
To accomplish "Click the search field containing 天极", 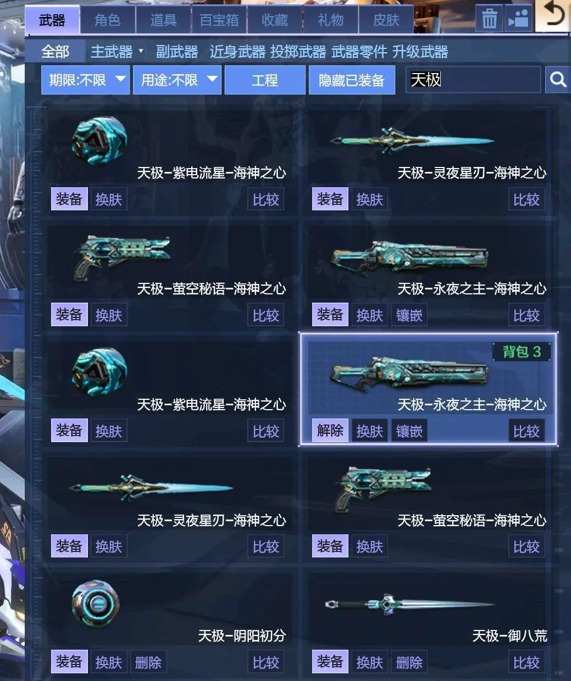I will coord(473,80).
